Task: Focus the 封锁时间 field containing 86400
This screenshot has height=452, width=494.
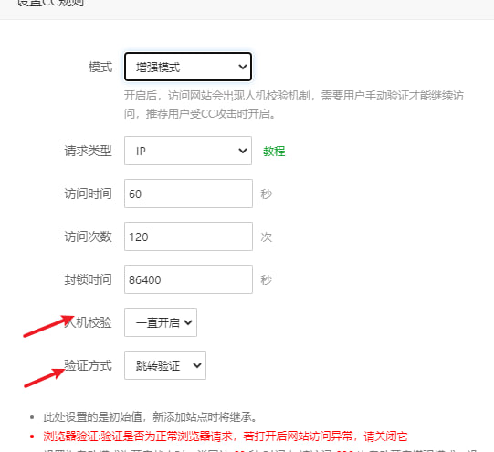Action: tap(188, 279)
